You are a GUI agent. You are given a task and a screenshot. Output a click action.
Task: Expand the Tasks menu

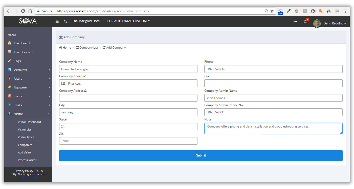[x=28, y=105]
